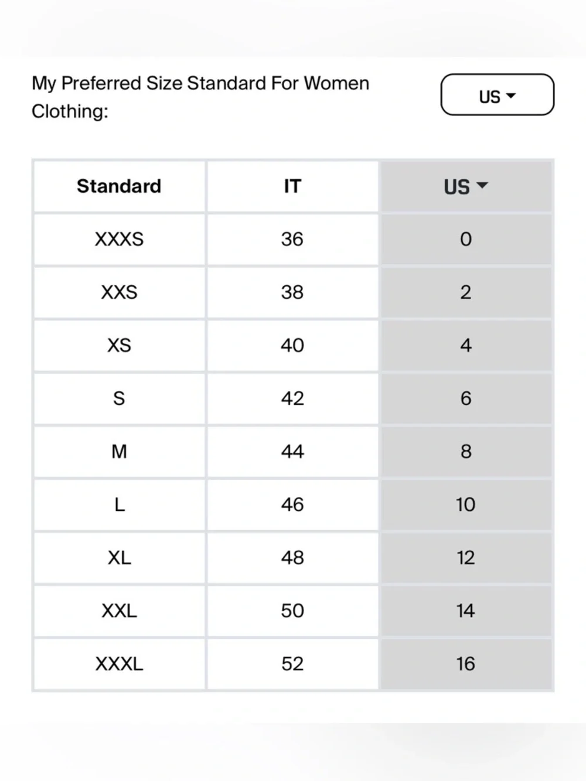Image resolution: width=586 pixels, height=781 pixels.
Task: Select IT size 52 cell
Action: point(292,663)
